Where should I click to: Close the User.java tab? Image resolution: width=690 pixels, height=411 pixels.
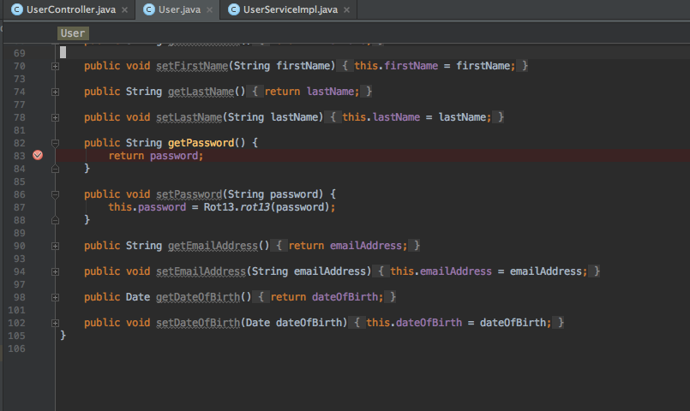pos(209,10)
